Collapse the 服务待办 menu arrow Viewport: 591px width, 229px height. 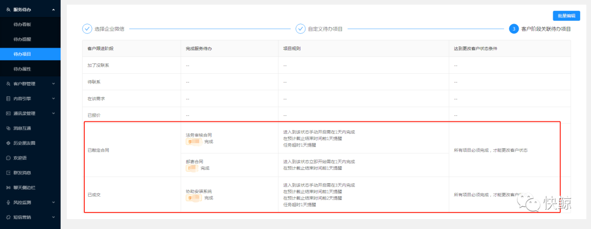point(53,10)
